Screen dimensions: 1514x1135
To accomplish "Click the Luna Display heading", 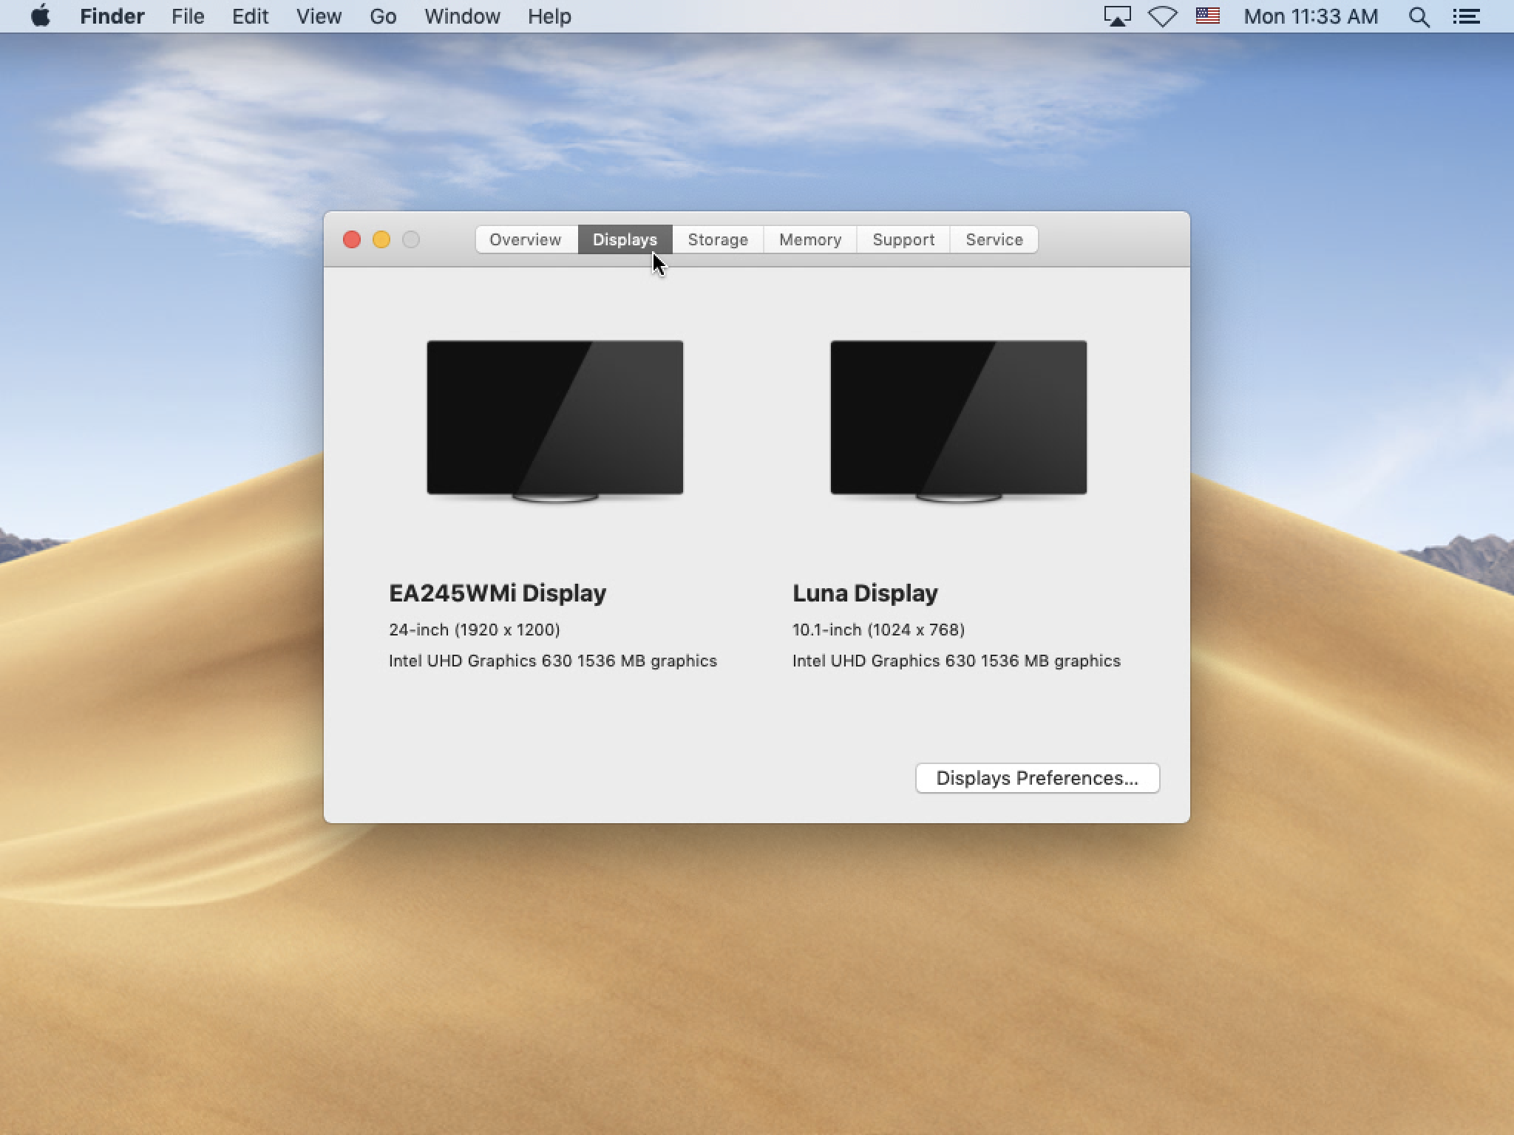I will [x=865, y=593].
